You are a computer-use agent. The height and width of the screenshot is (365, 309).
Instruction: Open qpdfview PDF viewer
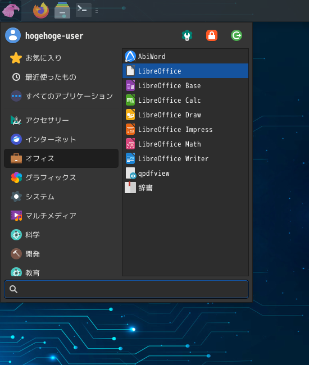[x=185, y=173]
